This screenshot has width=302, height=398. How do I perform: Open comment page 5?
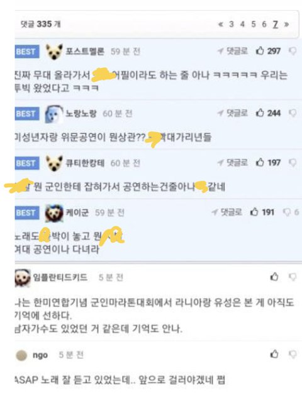click(x=254, y=24)
